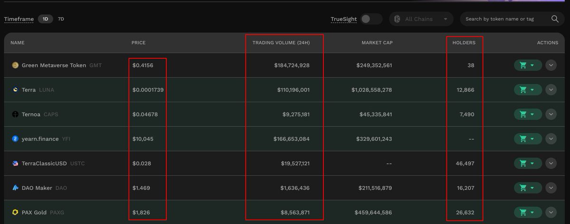Click the $10,045 price cell
This screenshot has height=224, width=570.
[x=142, y=139]
